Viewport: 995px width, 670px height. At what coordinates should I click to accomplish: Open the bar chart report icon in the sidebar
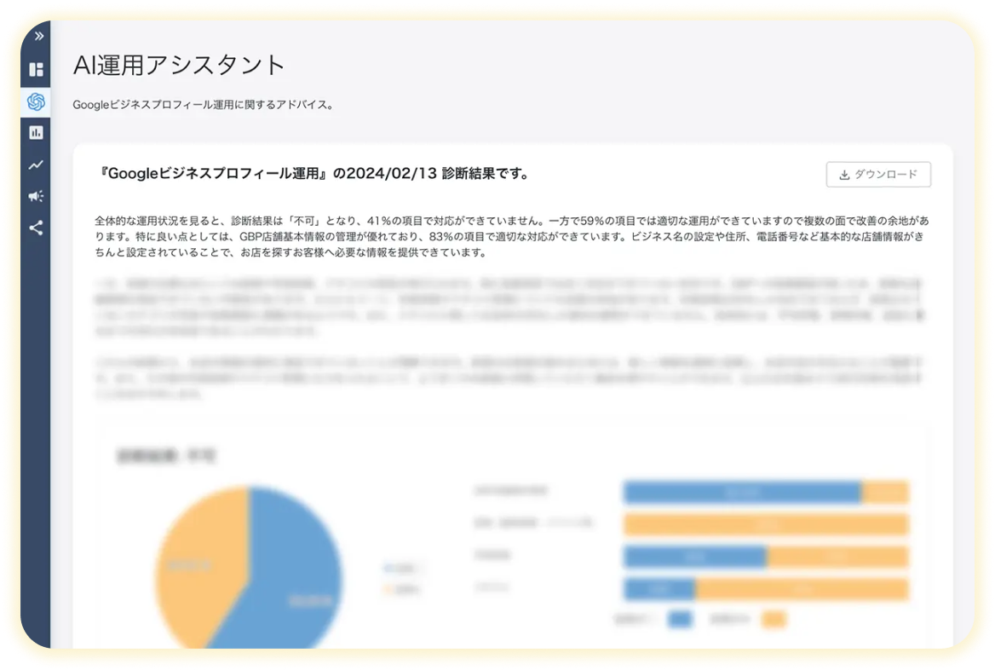36,133
